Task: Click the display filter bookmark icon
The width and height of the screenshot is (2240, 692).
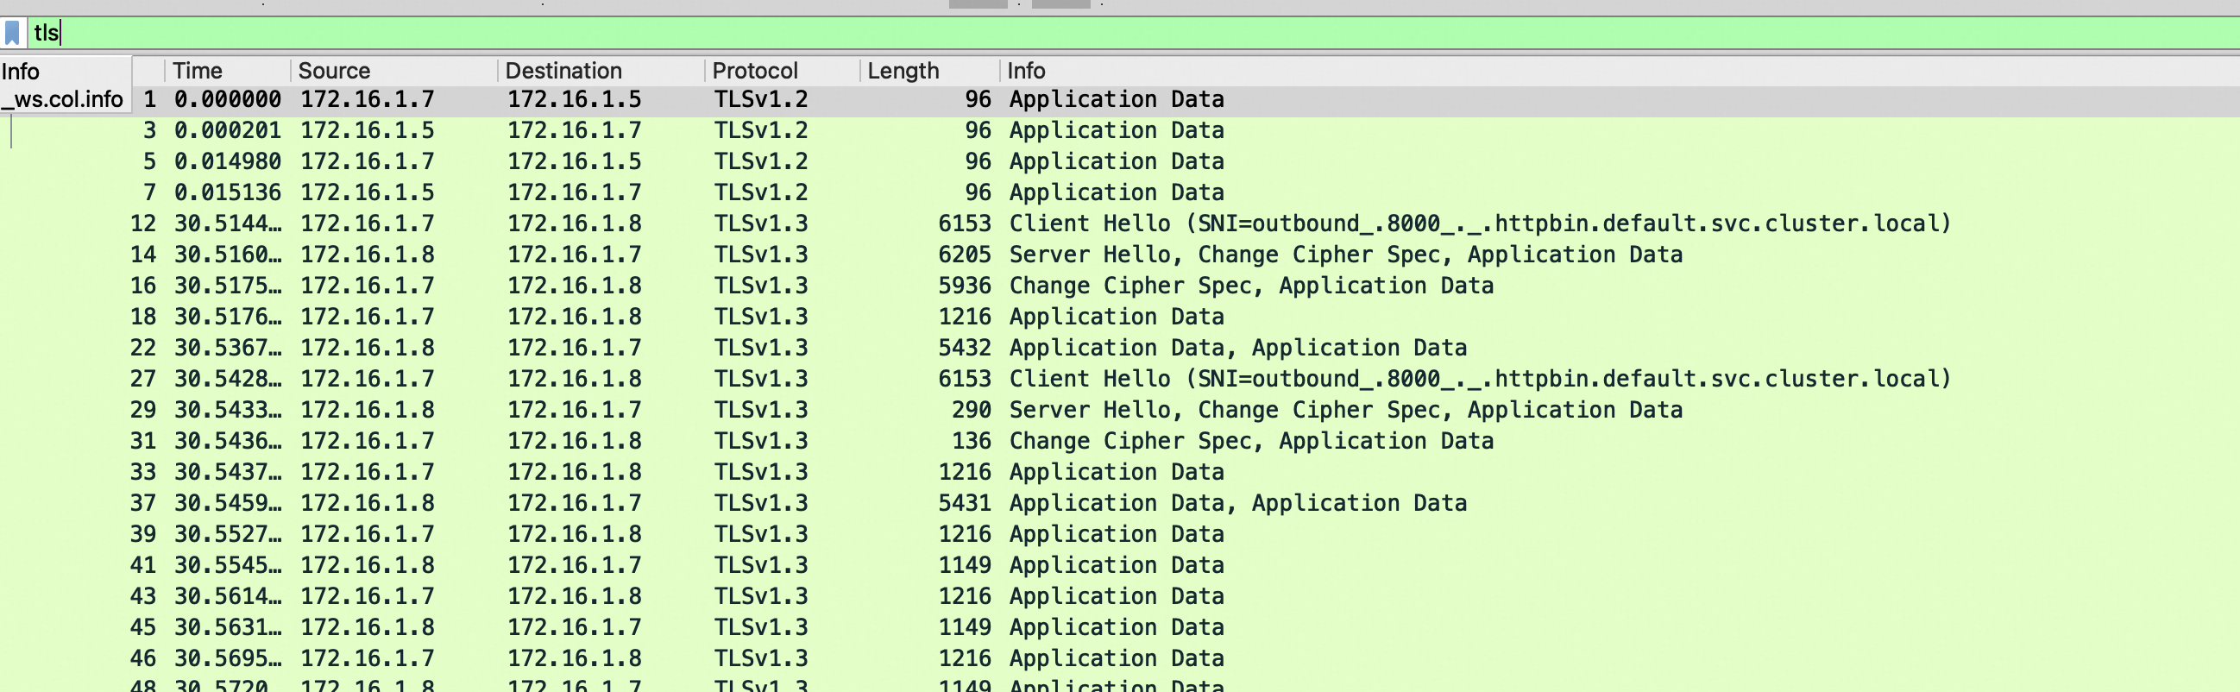Action: tap(12, 33)
